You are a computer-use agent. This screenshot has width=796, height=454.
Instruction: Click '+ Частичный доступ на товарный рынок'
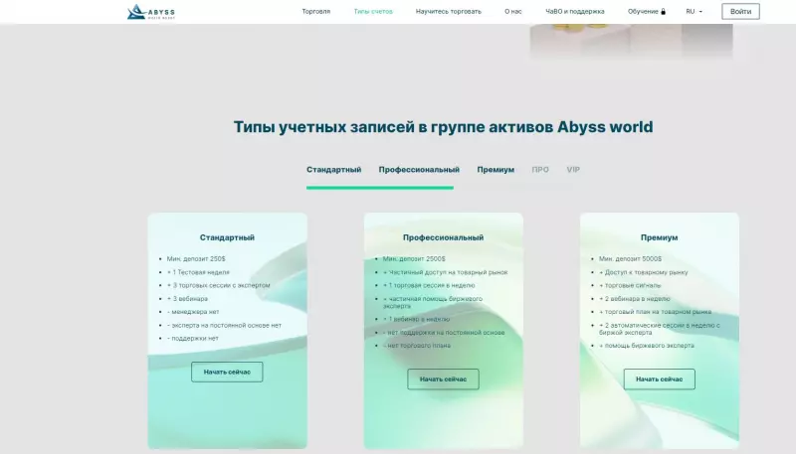click(x=445, y=272)
